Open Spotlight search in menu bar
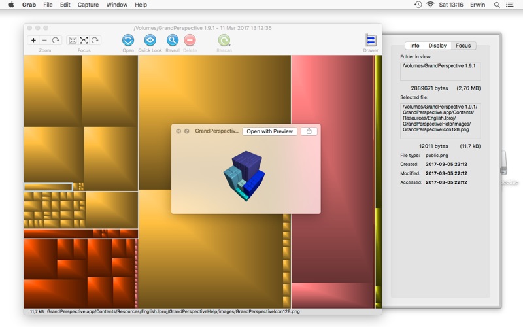 click(x=497, y=5)
